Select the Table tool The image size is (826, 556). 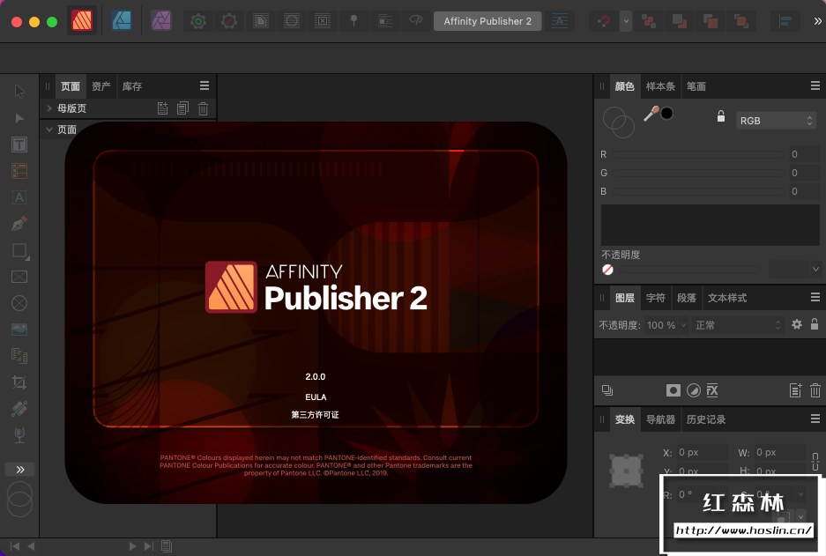point(19,171)
